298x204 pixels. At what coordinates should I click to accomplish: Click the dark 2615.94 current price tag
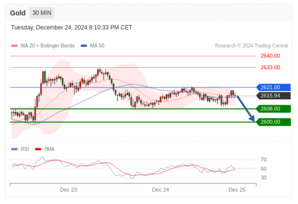point(274,95)
